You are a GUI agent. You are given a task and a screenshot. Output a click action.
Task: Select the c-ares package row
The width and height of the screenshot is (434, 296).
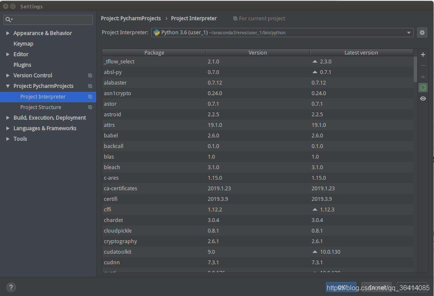[x=258, y=178]
